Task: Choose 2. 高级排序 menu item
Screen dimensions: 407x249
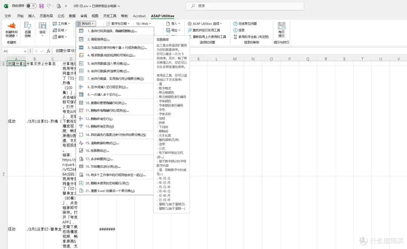Action: (115, 39)
